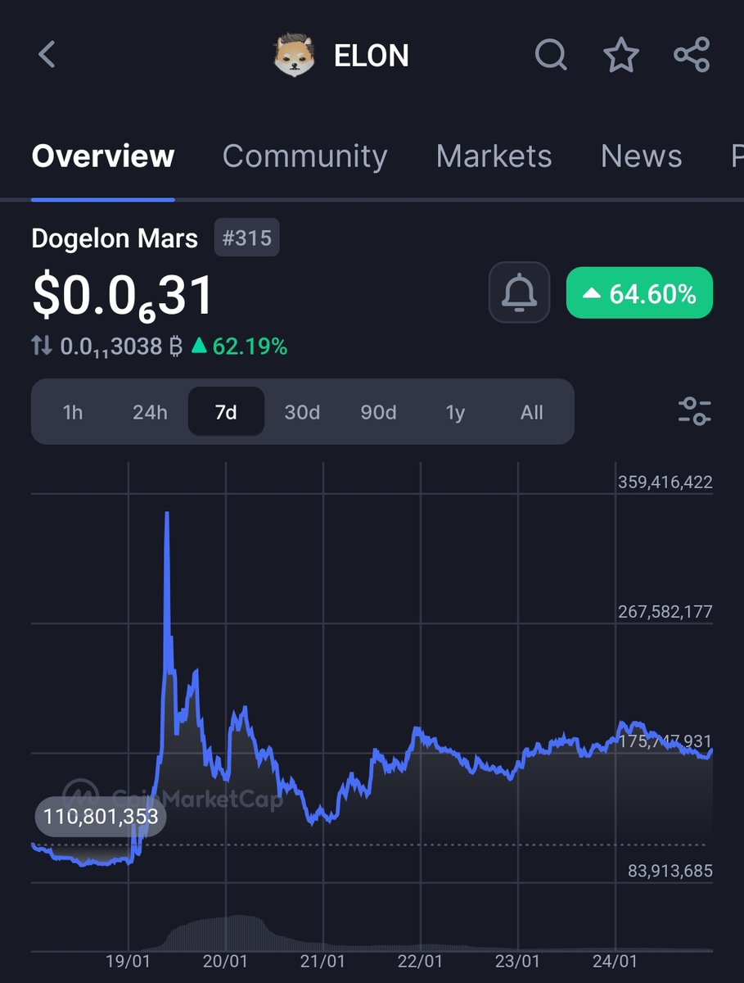Tap the Dogelon Mars name label

(115, 238)
